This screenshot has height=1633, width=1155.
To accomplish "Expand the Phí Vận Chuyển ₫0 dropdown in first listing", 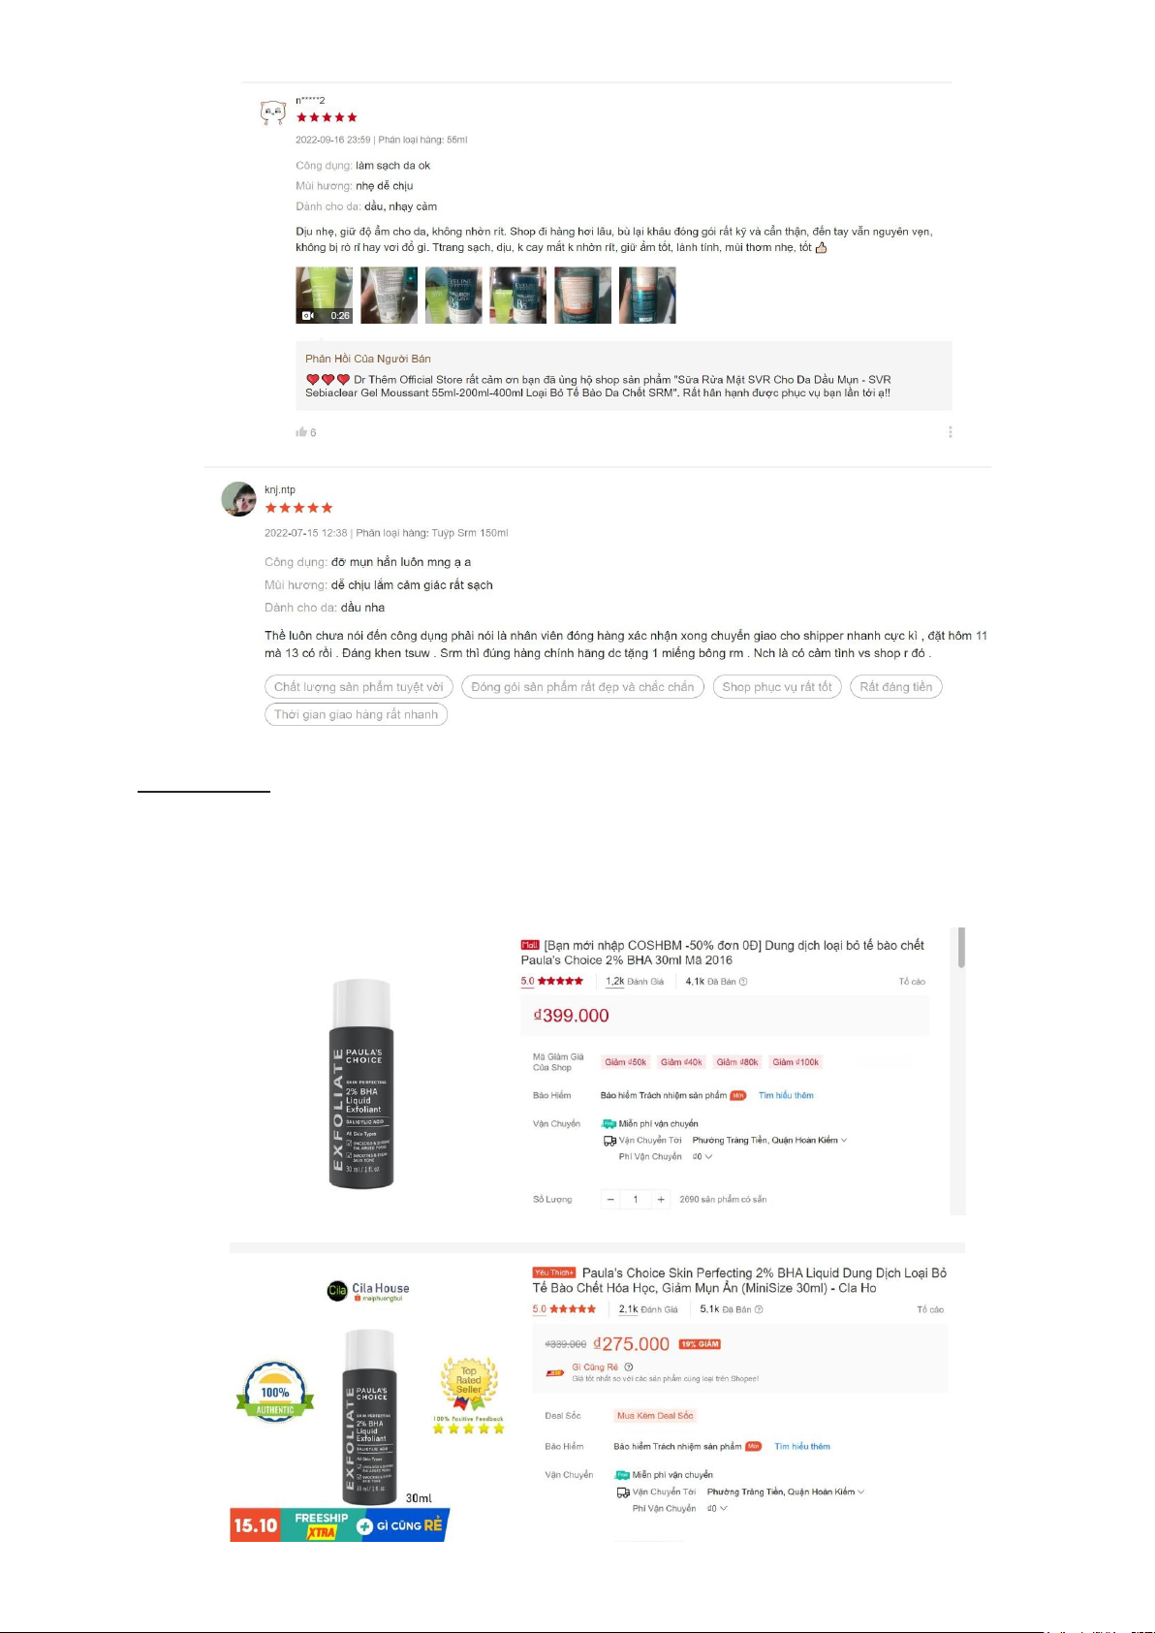I will click(x=702, y=1156).
